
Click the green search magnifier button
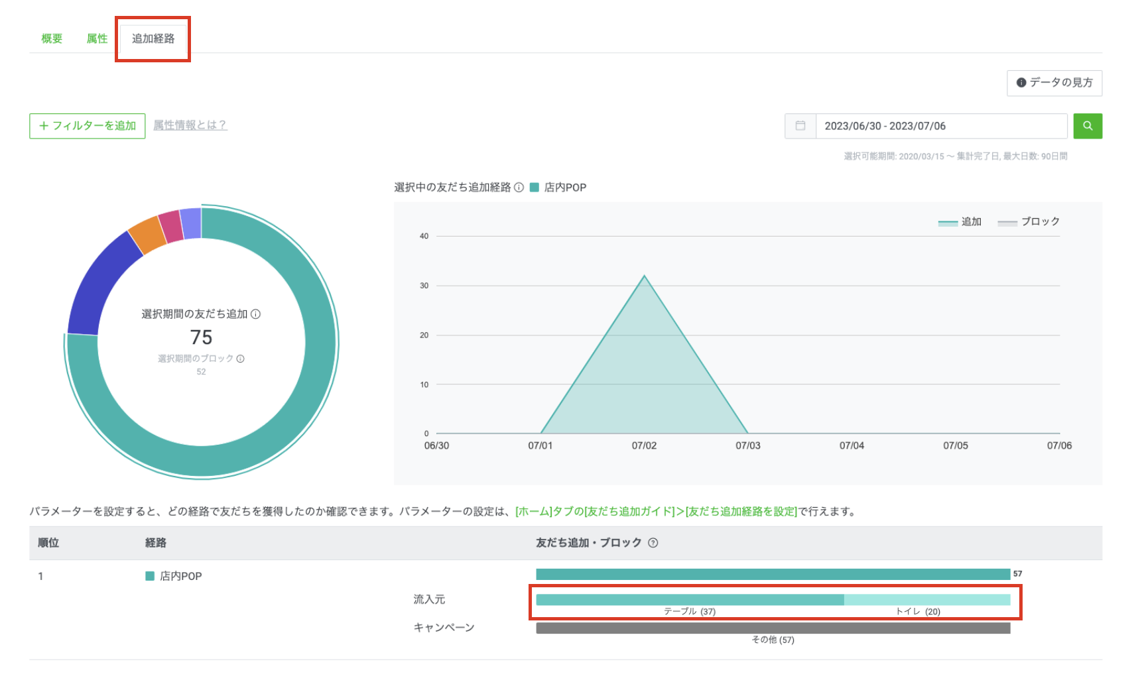1088,126
